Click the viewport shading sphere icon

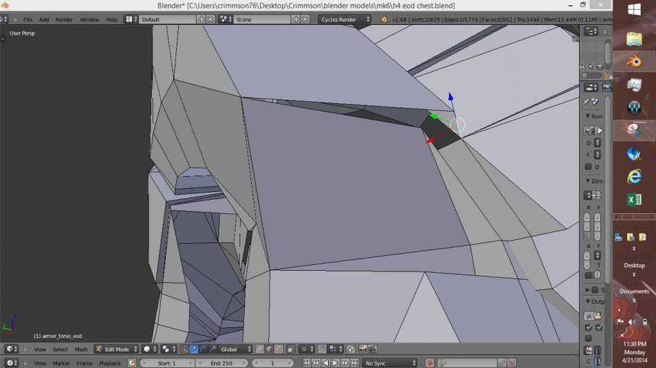coord(149,349)
